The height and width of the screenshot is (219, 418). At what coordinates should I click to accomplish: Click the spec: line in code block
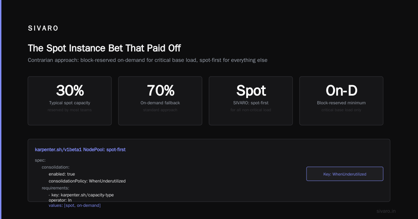click(40, 160)
